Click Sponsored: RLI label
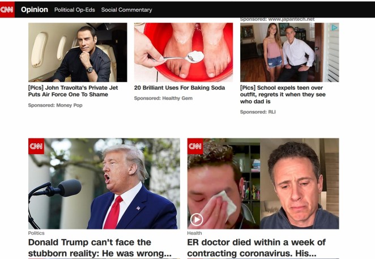Image resolution: width=375 pixels, height=259 pixels. click(258, 112)
